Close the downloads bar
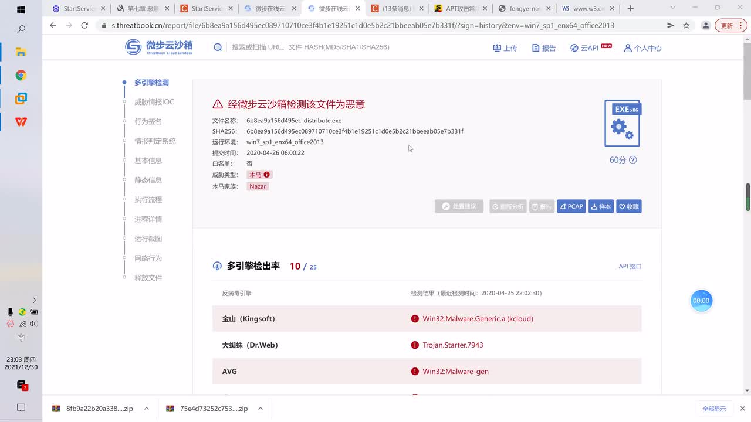 [742, 409]
